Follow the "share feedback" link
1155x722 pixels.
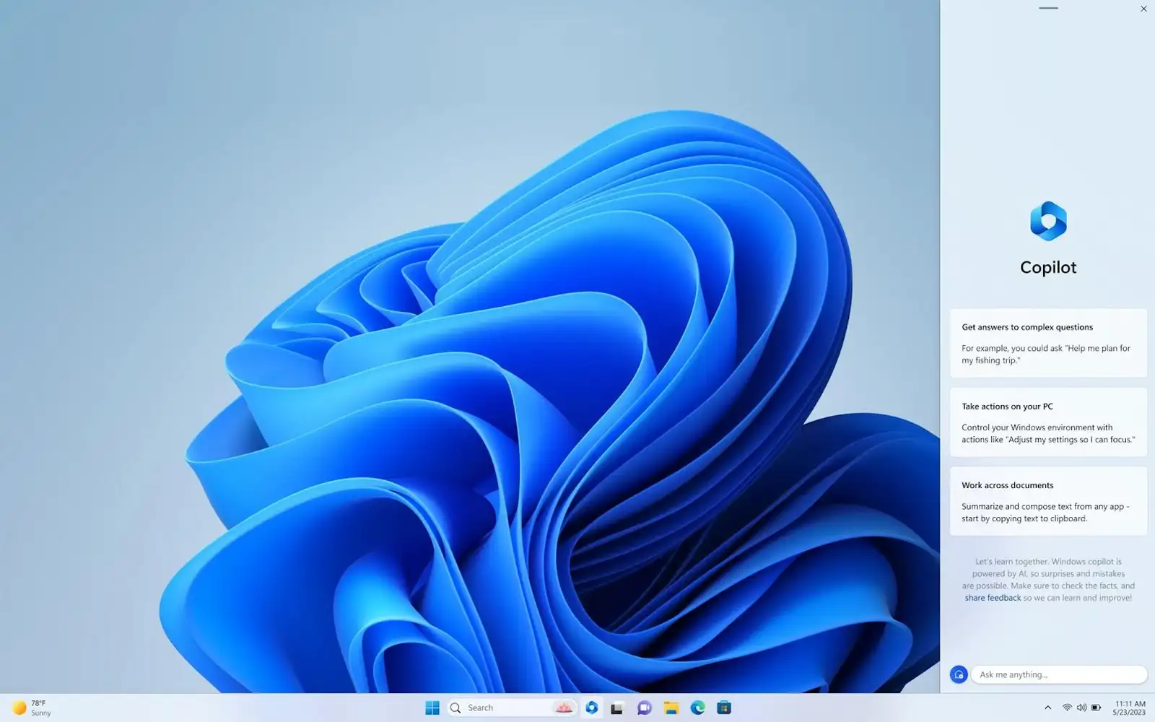[x=993, y=598]
